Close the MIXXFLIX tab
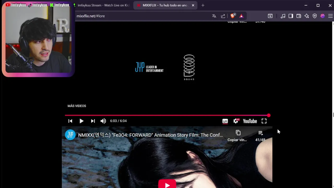The height and width of the screenshot is (188, 334). [x=193, y=5]
